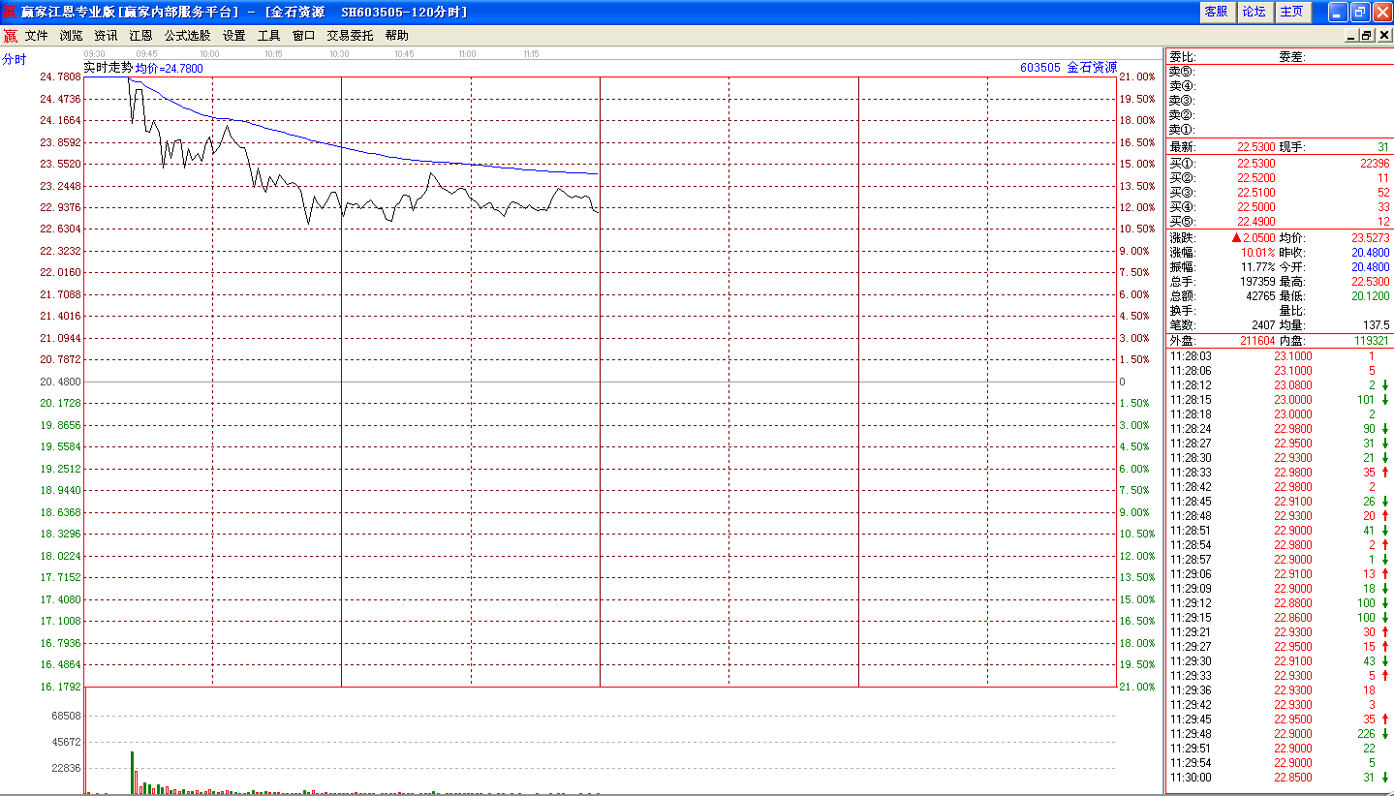Select the 11:28:03 trade row
Viewport: 1394px width, 796px height.
(1279, 356)
